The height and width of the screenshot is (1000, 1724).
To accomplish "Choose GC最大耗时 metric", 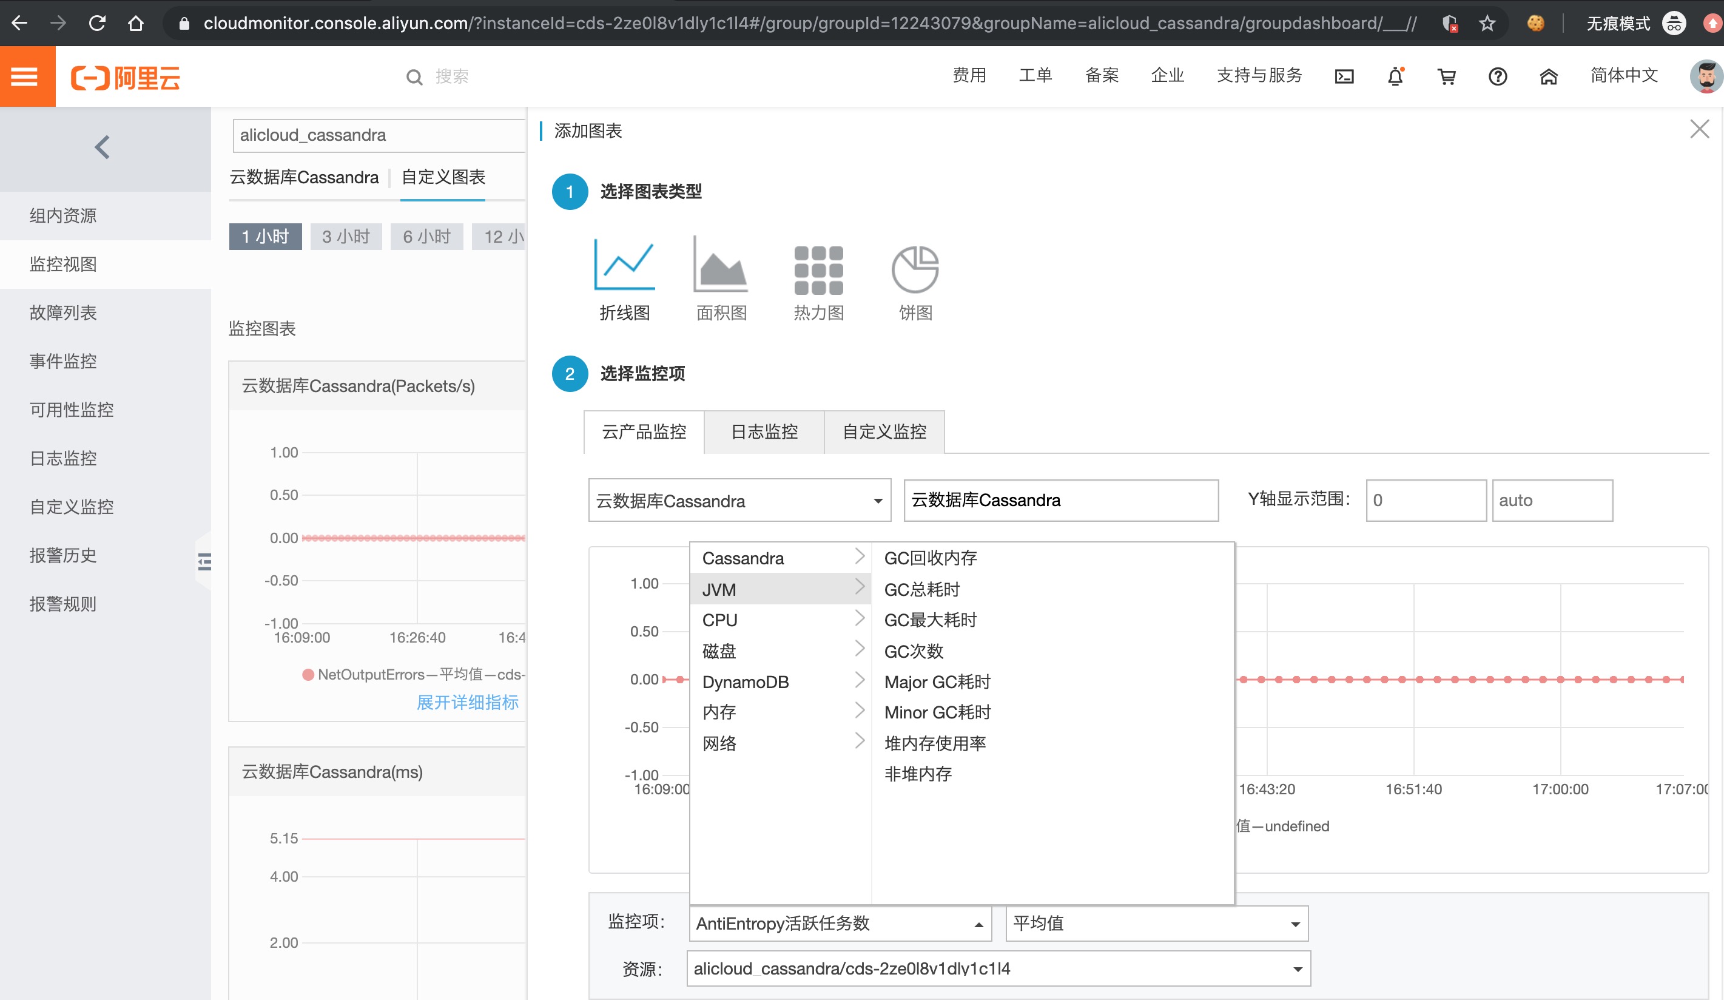I will click(x=931, y=620).
